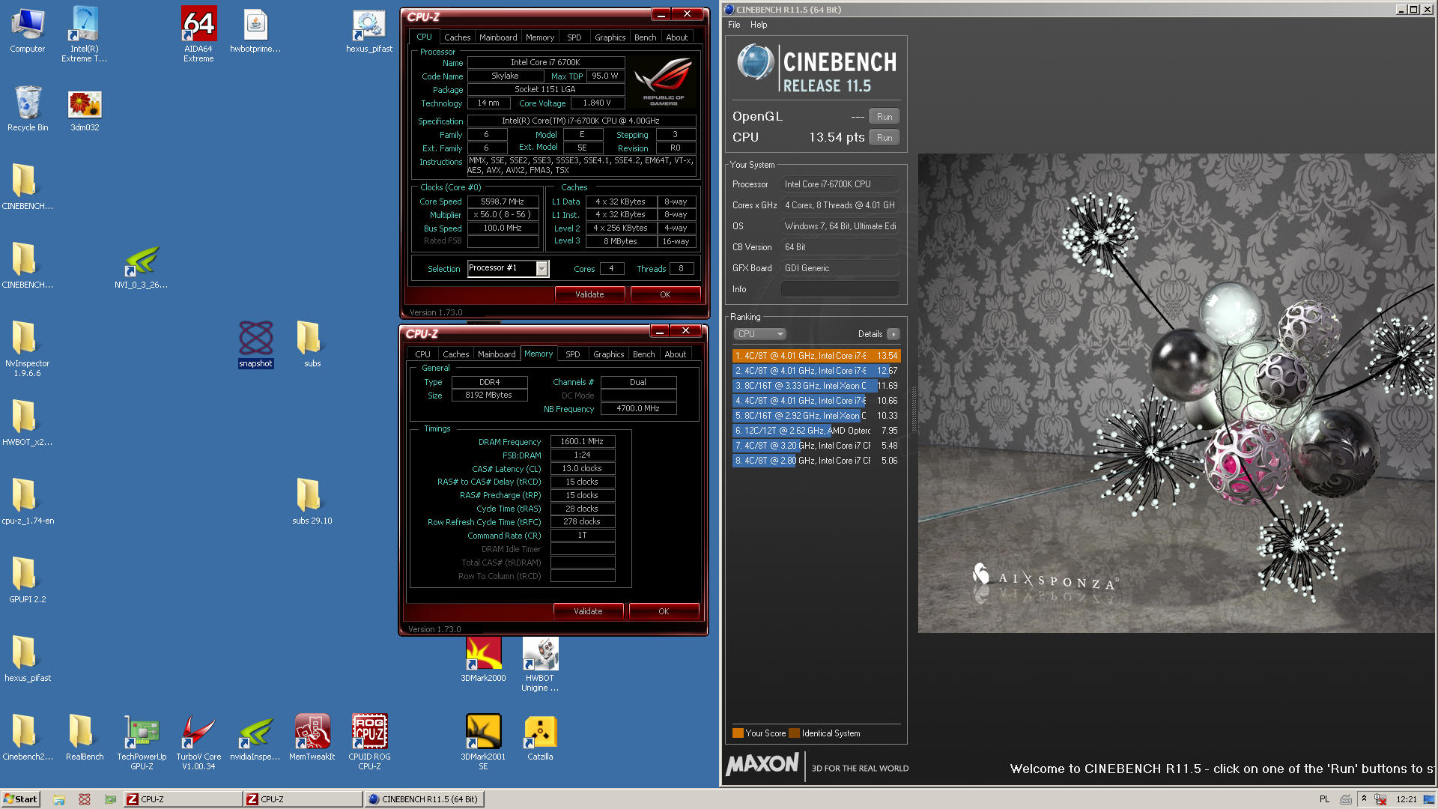Image resolution: width=1438 pixels, height=809 pixels.
Task: Launch CPUID ROG CPU-Z shortcut
Action: (x=369, y=742)
